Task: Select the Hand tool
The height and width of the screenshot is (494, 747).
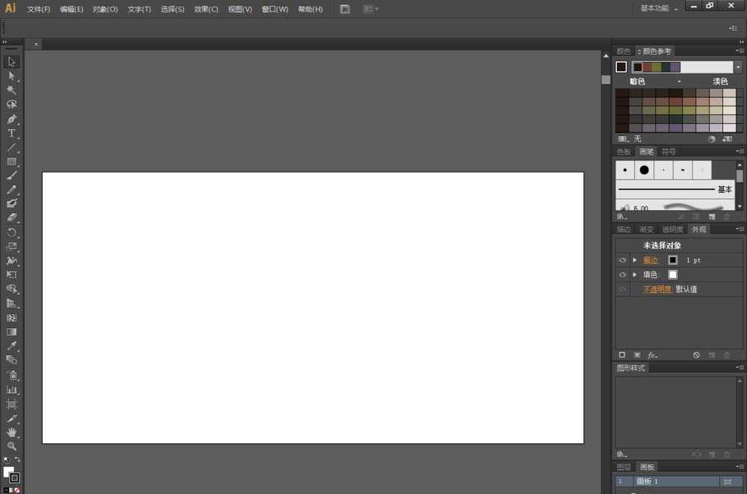Action: tap(12, 432)
